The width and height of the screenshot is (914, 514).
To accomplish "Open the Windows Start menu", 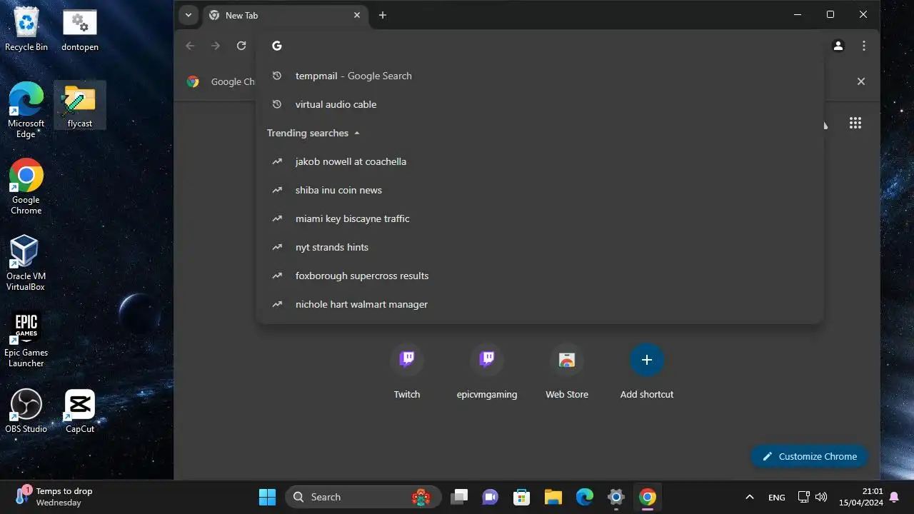I will coord(267,497).
